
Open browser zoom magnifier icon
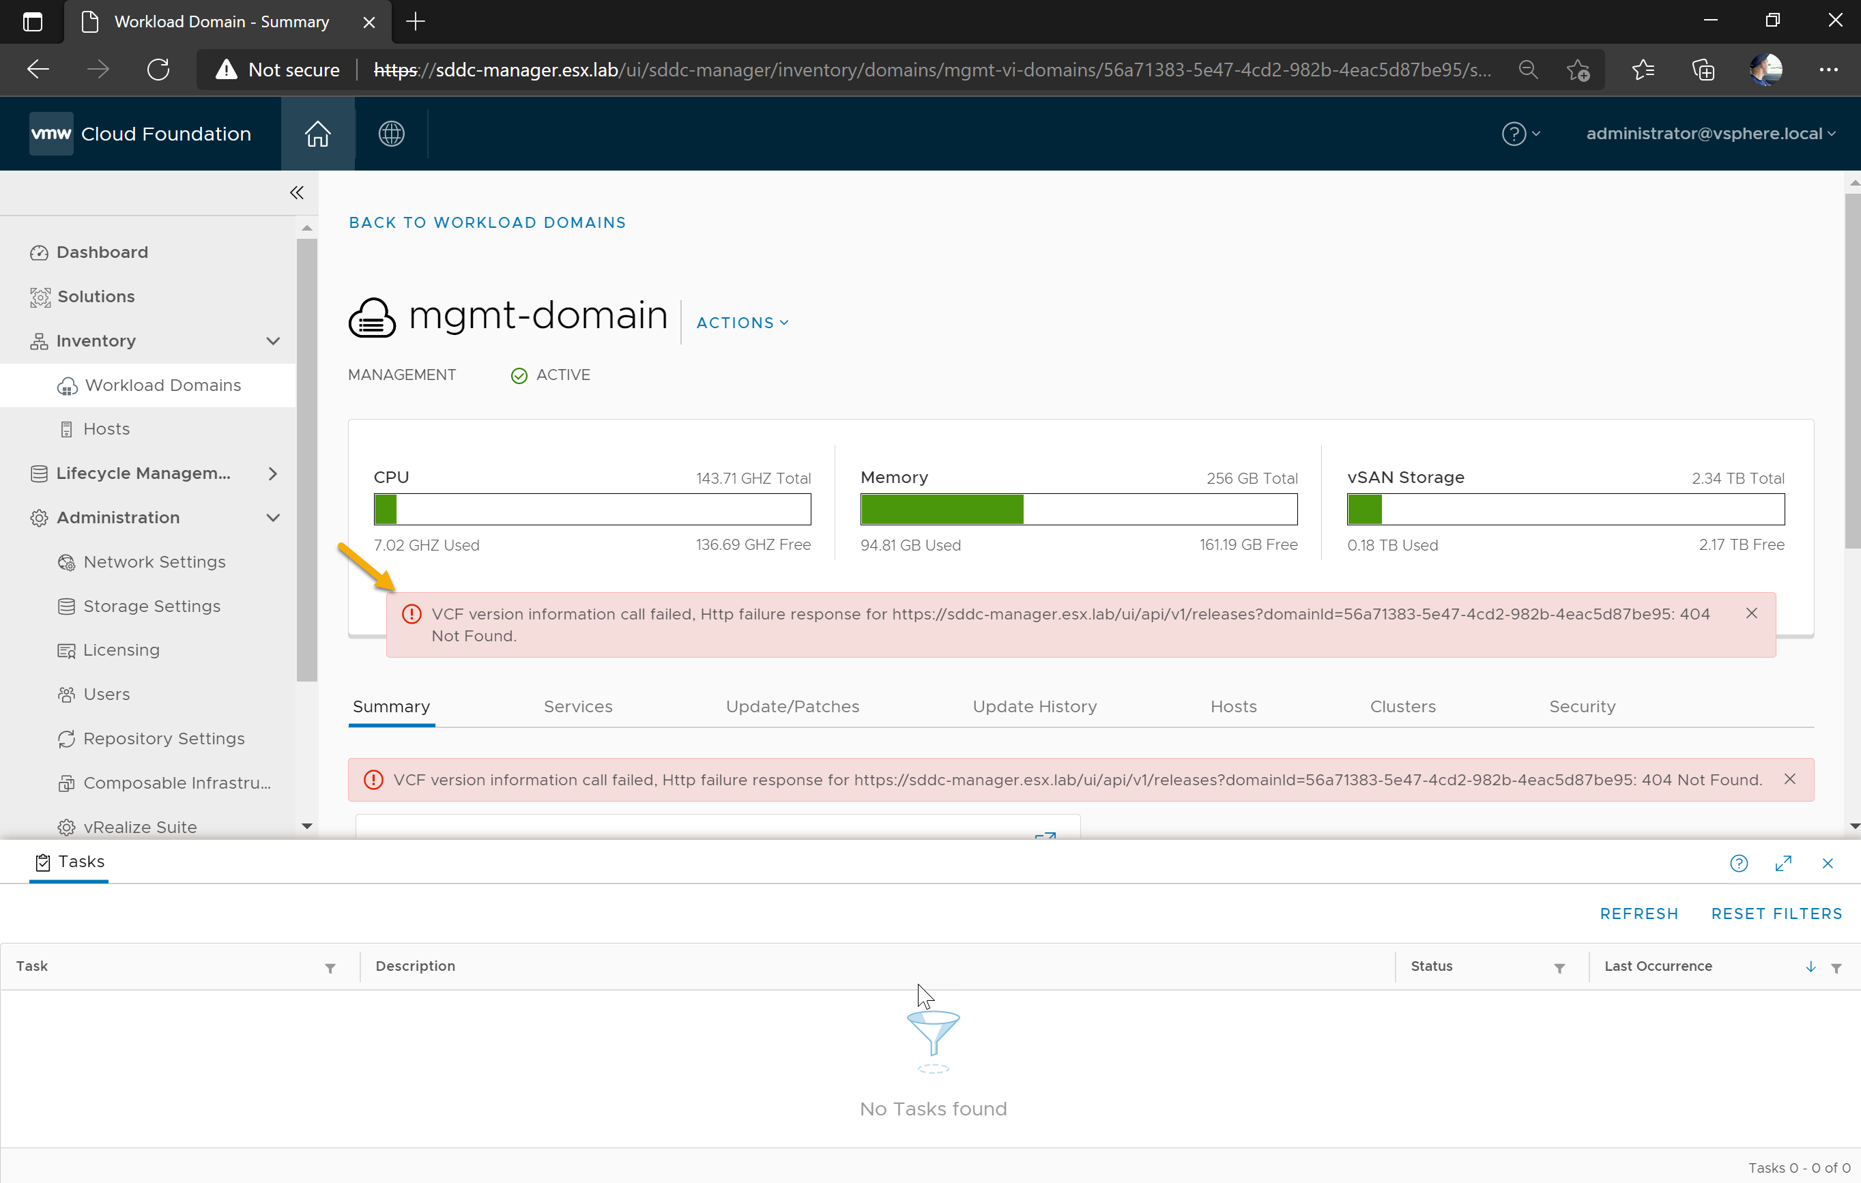click(x=1528, y=70)
